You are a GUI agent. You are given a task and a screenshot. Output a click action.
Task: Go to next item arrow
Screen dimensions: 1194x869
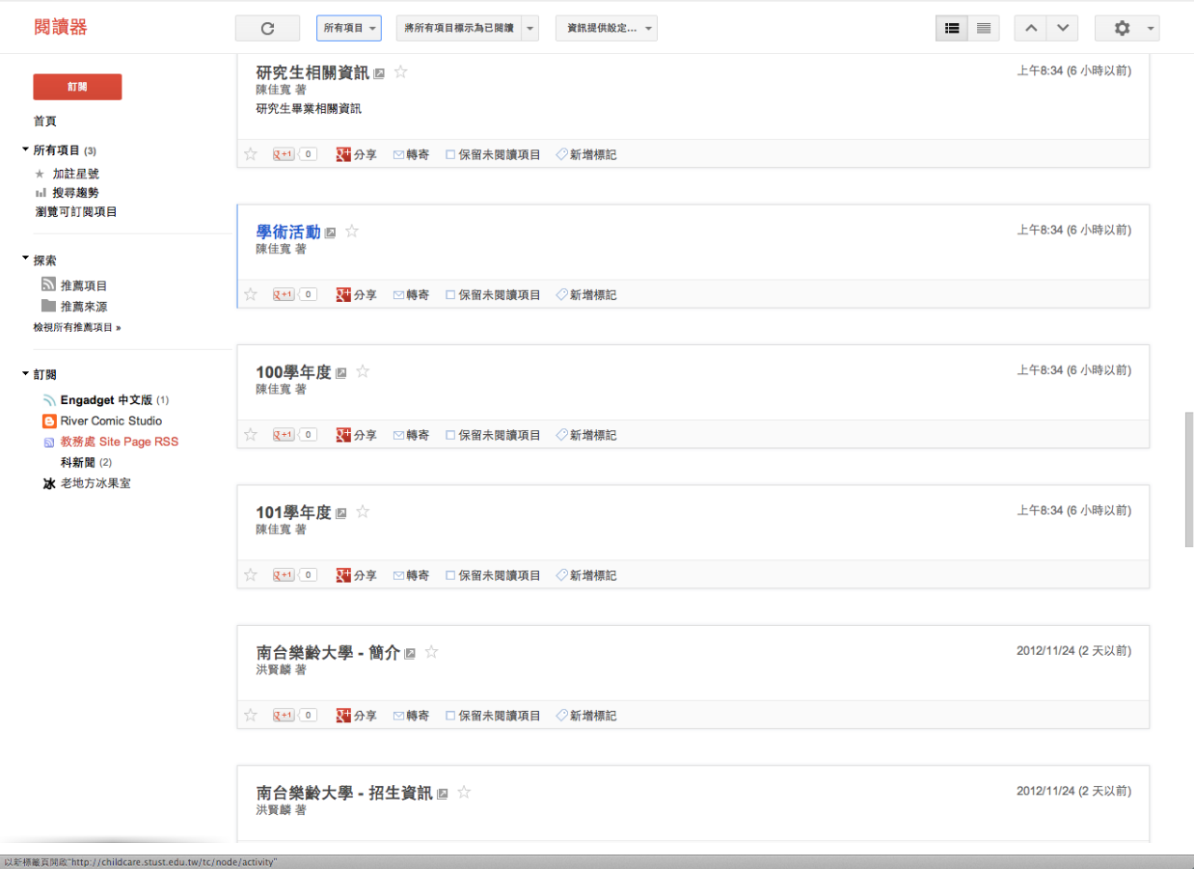(1063, 29)
